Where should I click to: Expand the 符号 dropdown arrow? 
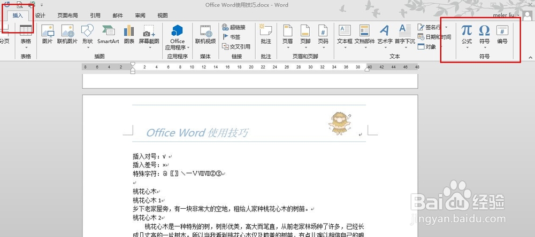(x=485, y=48)
